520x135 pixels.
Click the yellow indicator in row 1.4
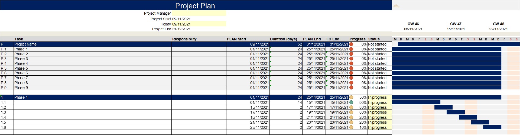351,117
